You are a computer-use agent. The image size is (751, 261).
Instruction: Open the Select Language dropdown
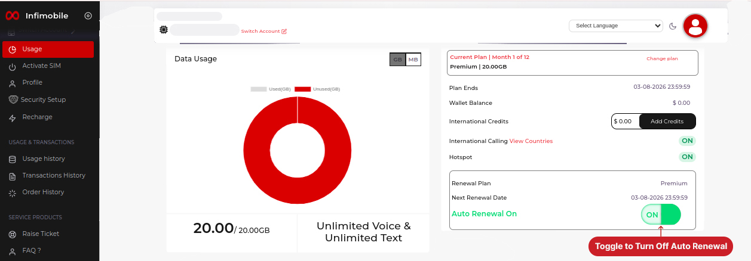(615, 26)
